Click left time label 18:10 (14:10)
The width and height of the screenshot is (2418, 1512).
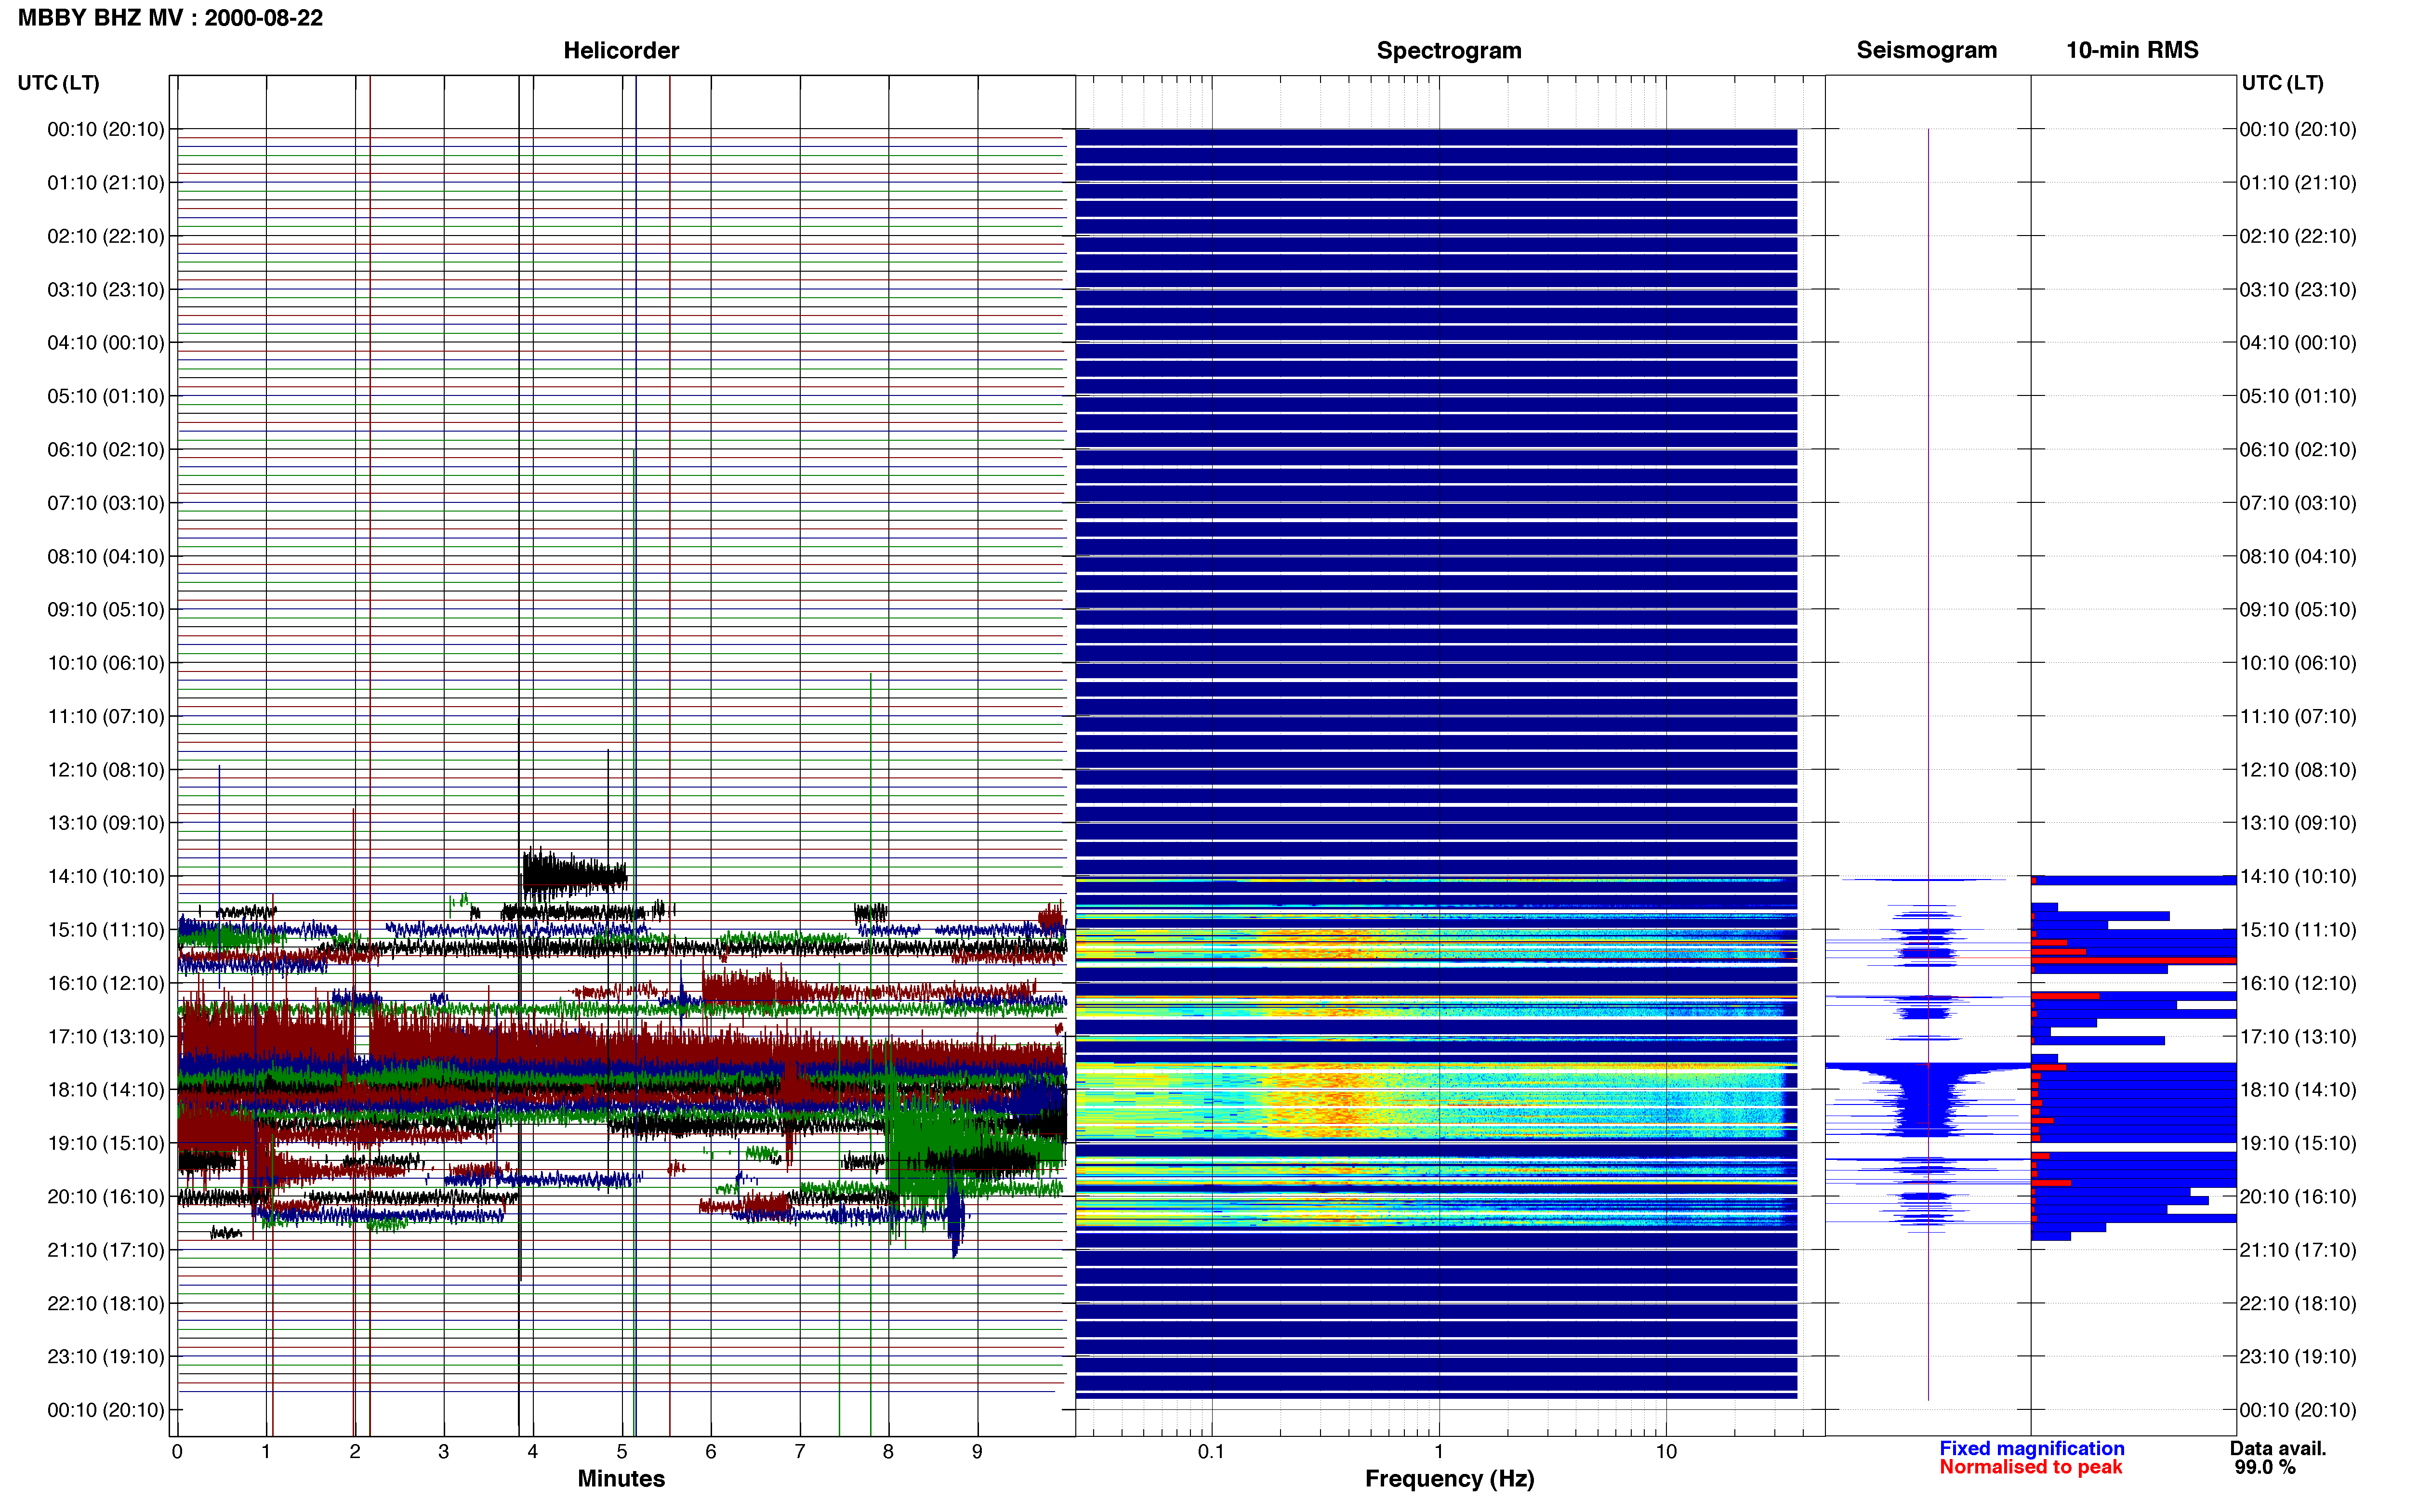point(106,1090)
